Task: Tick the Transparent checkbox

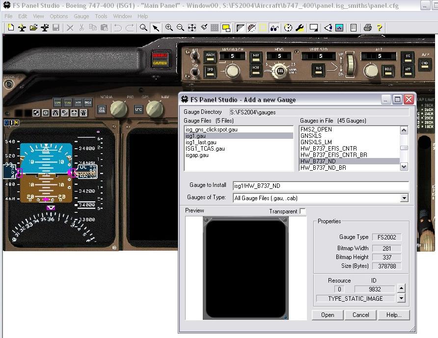Action: pos(302,211)
